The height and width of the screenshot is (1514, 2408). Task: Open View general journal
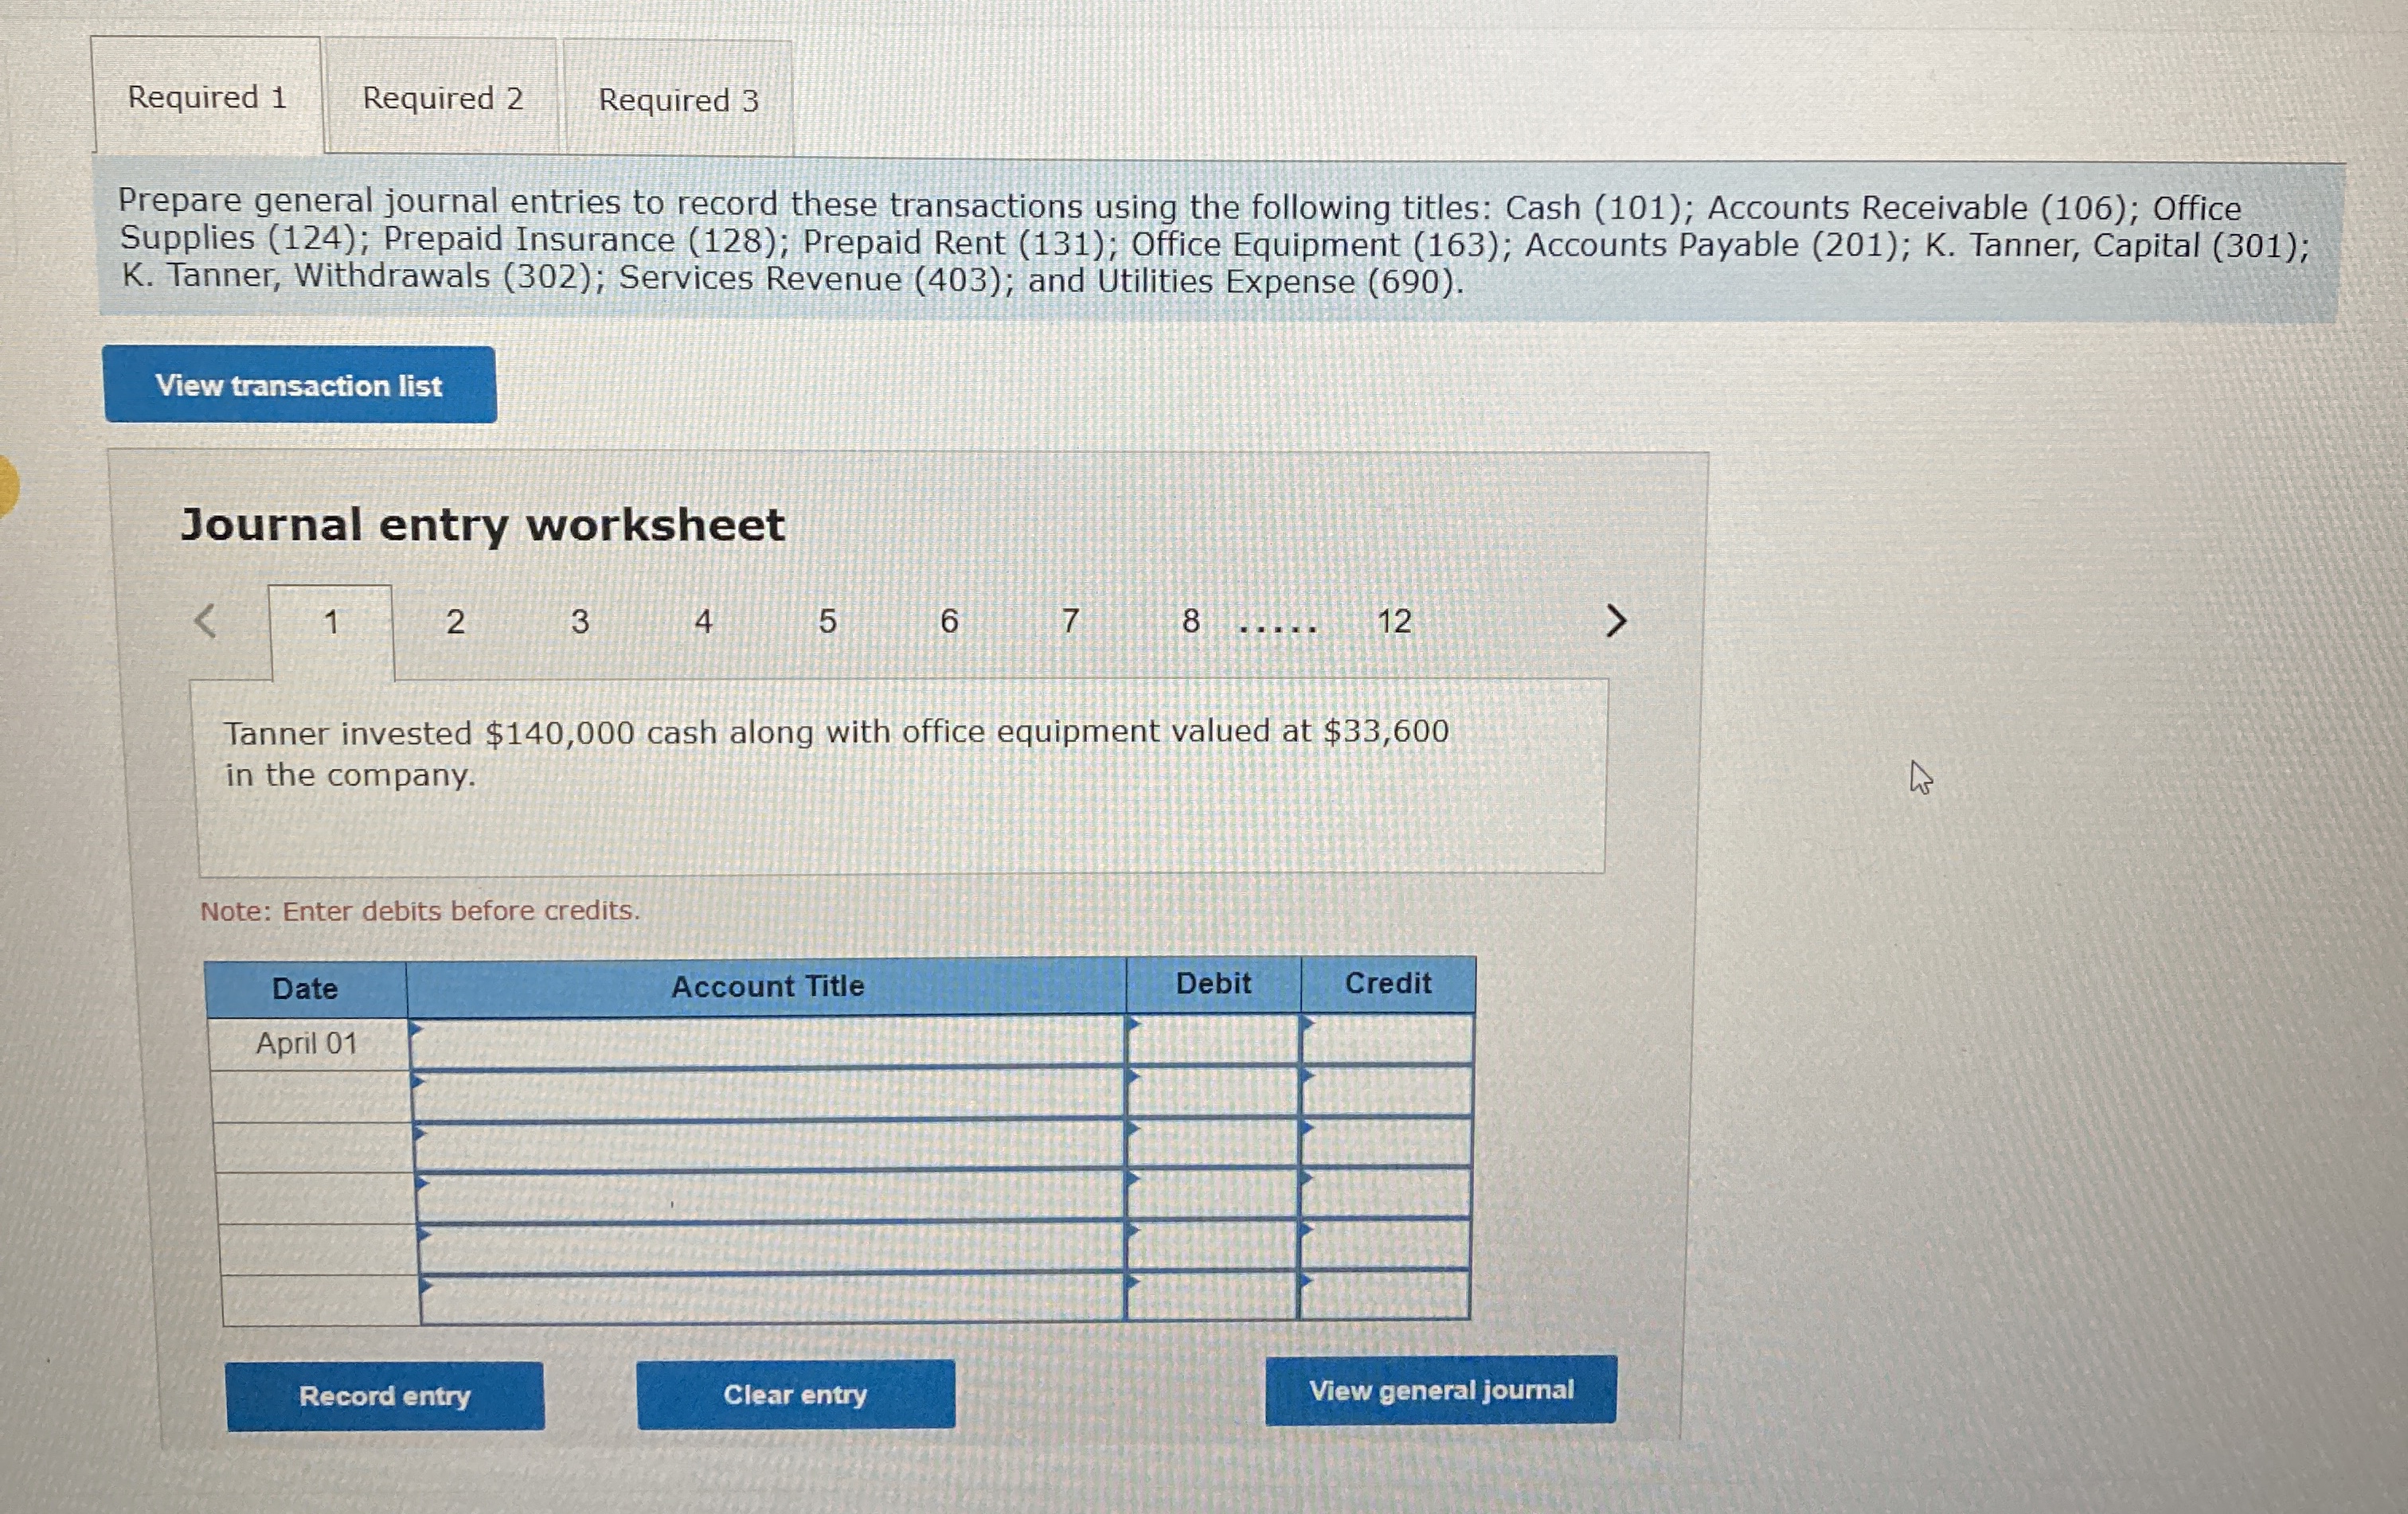(x=1440, y=1390)
